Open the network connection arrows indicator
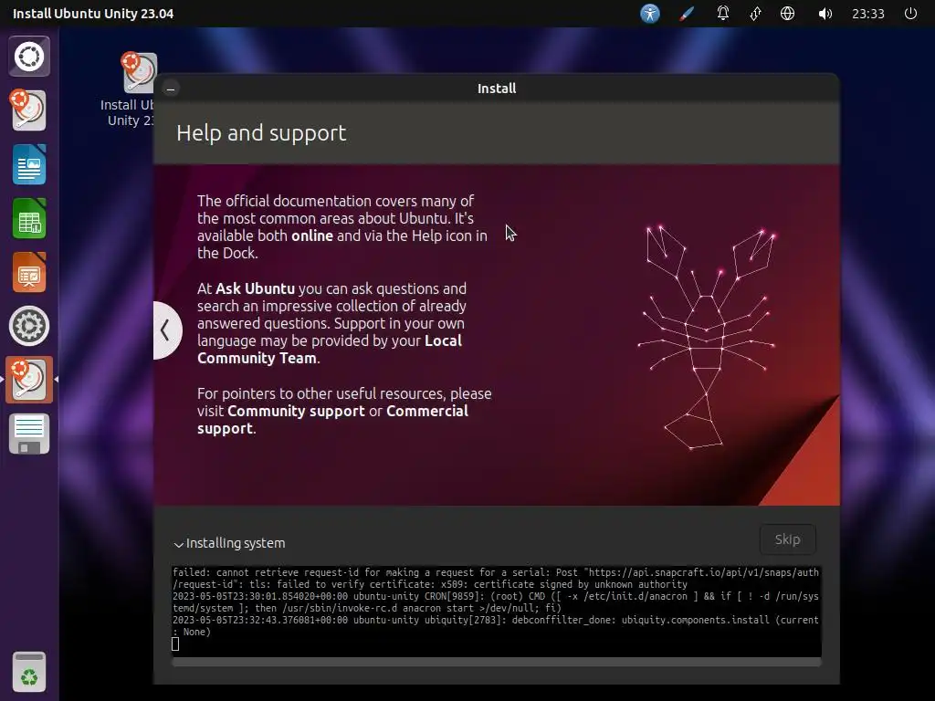Screen dimensions: 935x701 point(755,13)
